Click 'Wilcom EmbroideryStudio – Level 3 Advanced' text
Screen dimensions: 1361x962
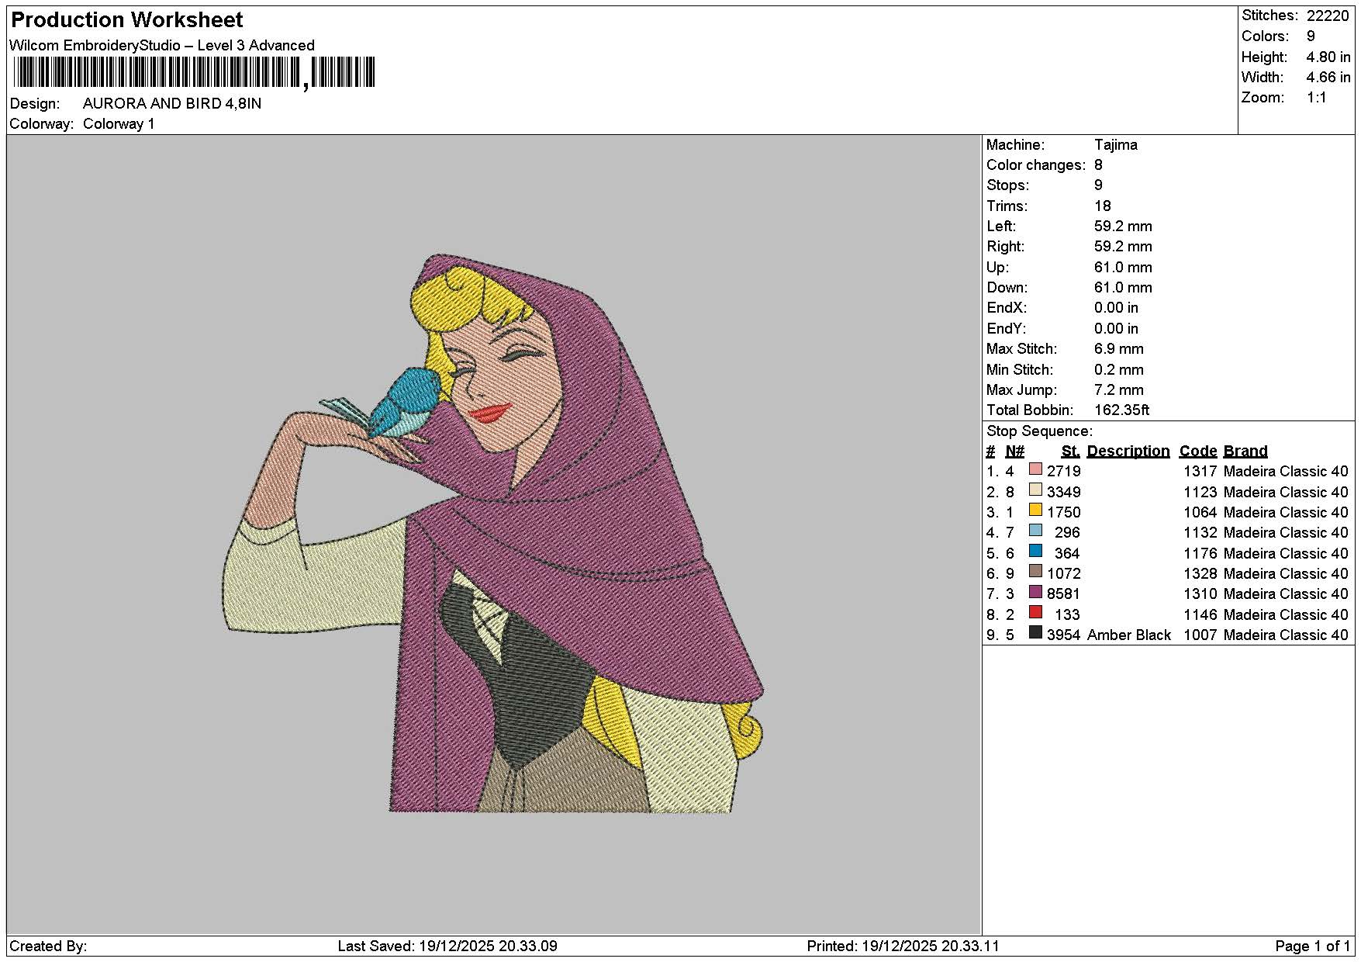tap(162, 45)
